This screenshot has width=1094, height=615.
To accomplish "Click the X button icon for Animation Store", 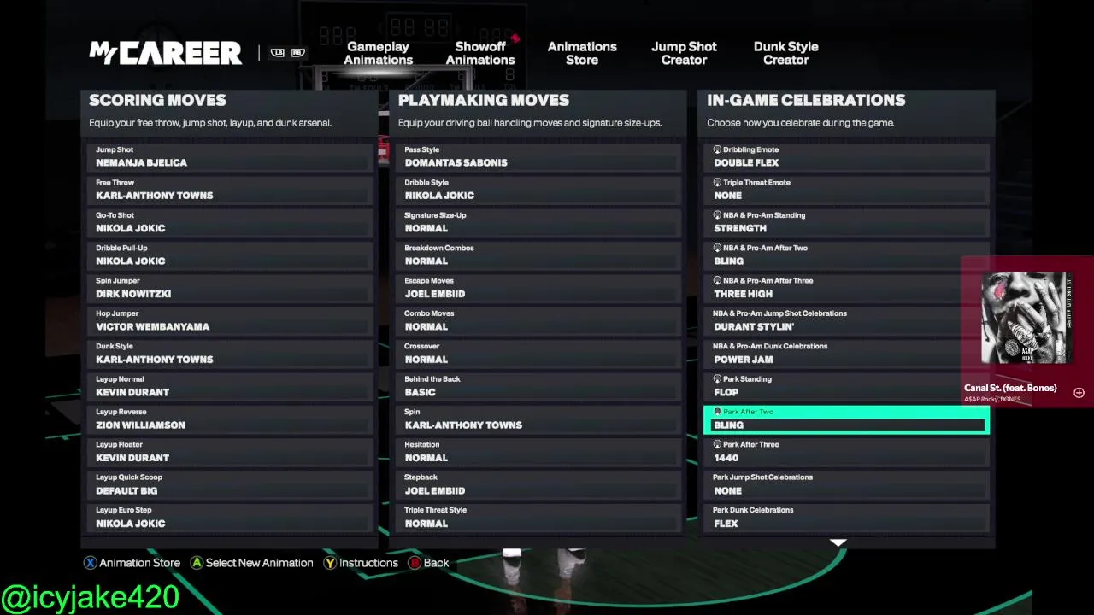I will tap(90, 563).
